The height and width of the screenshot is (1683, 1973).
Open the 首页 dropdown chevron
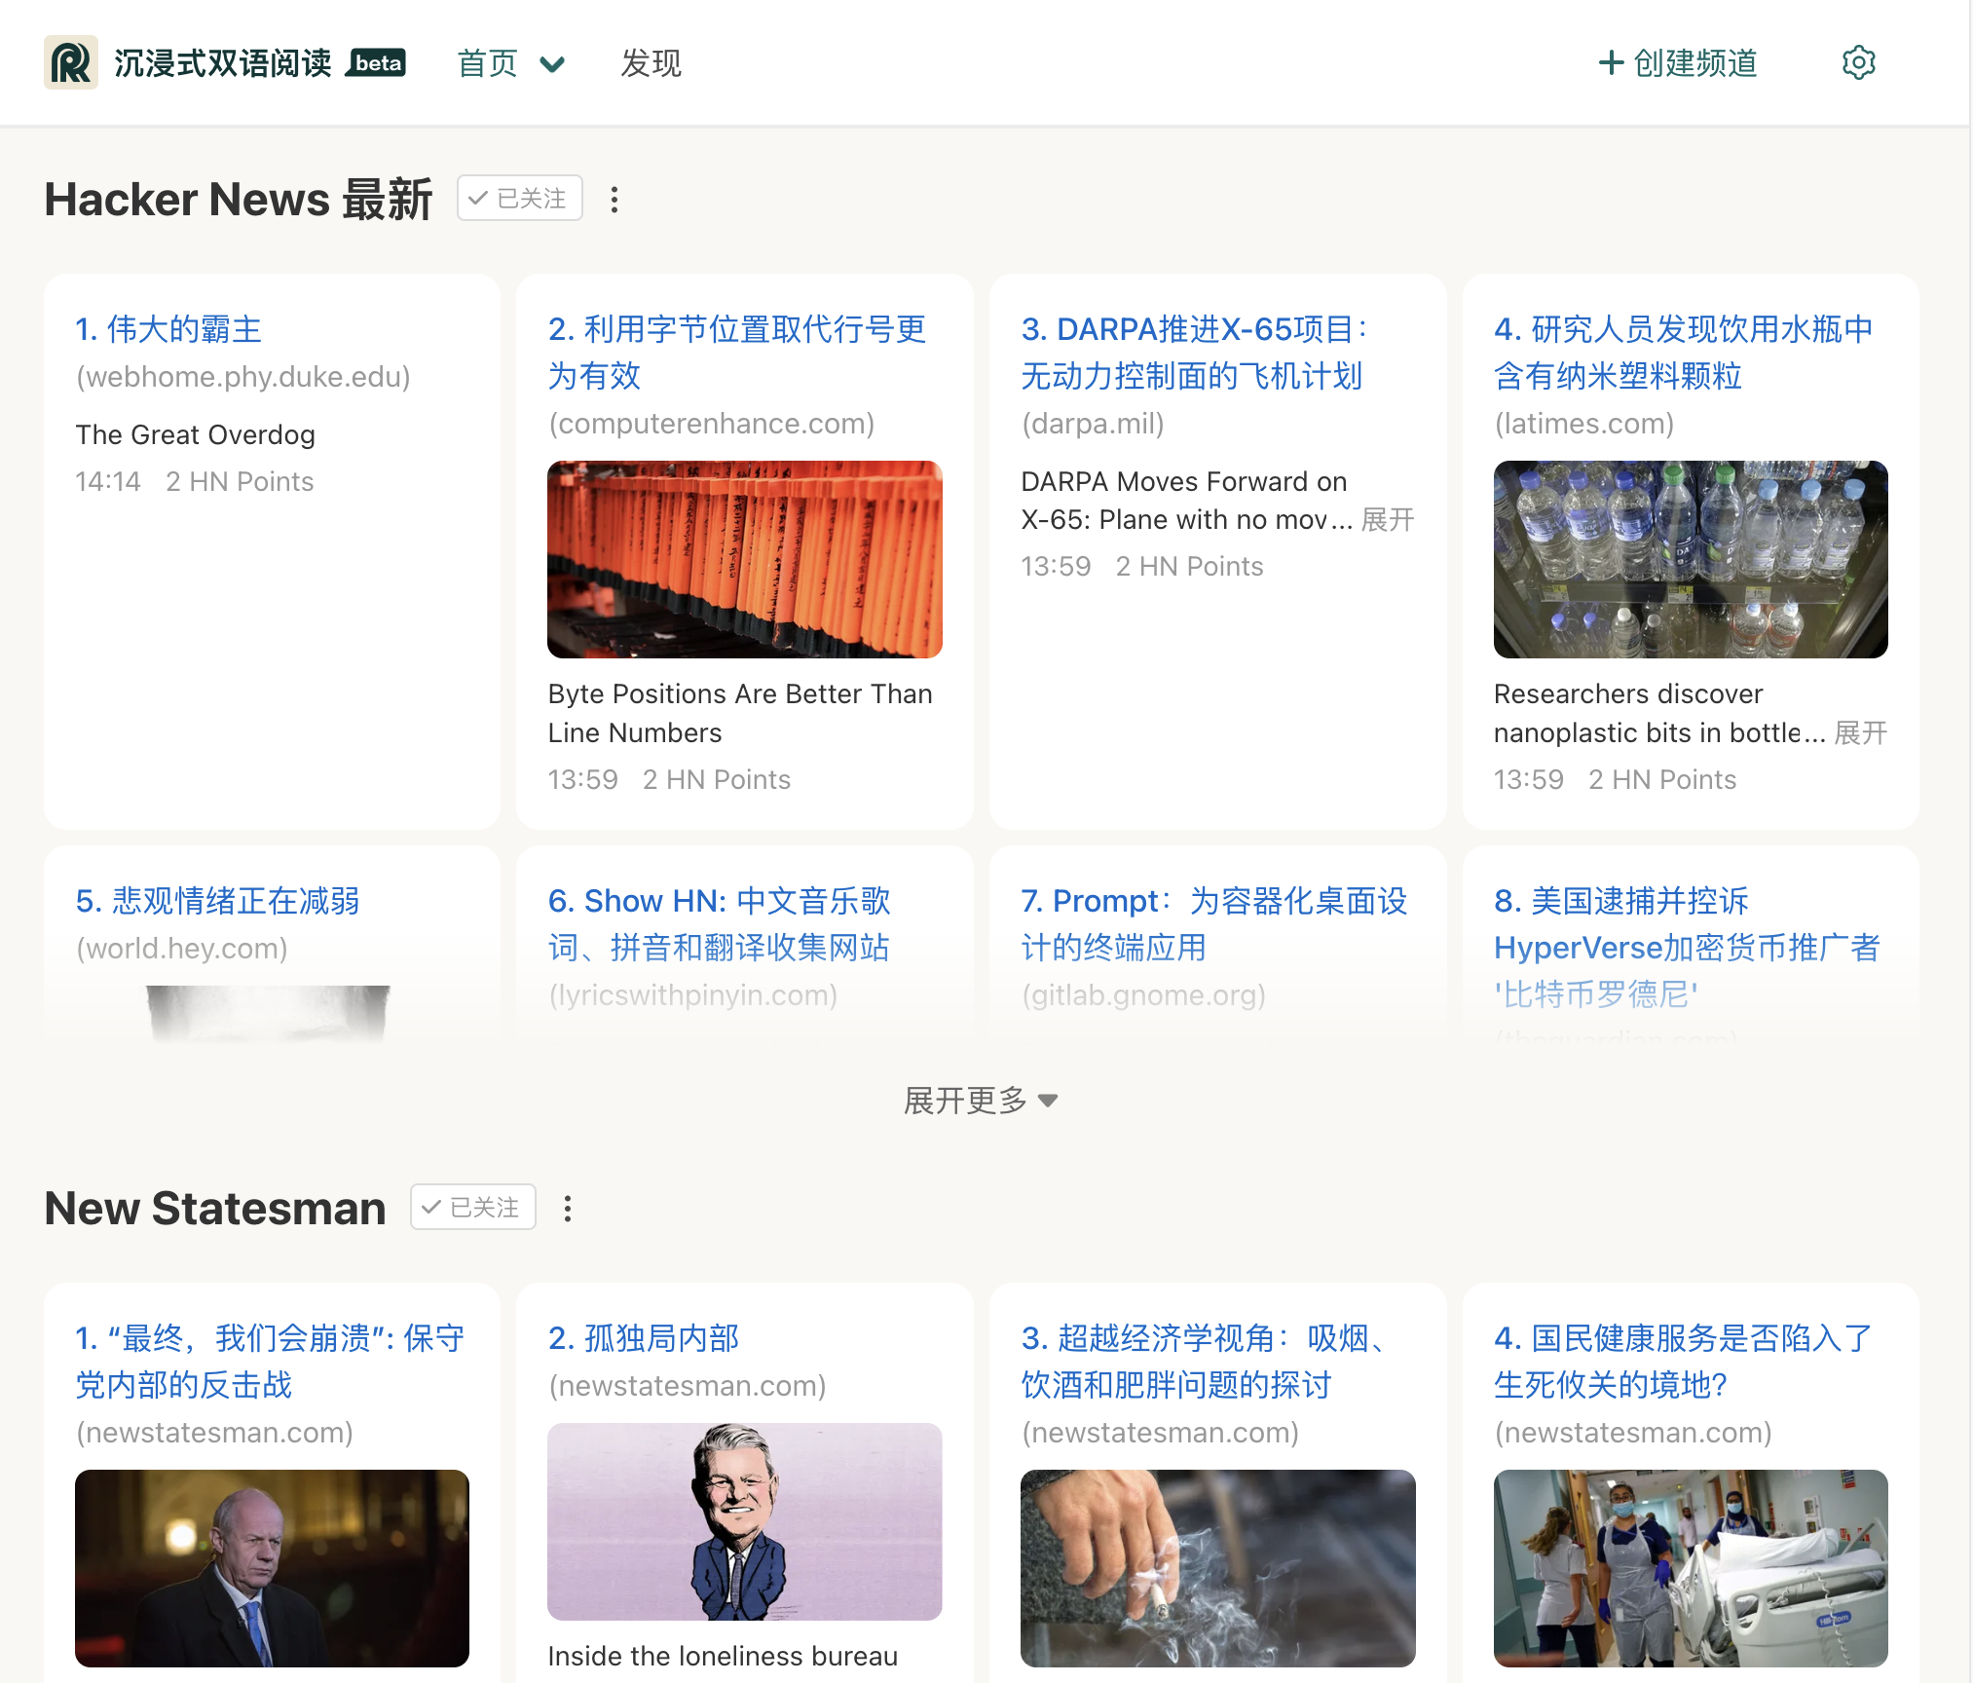tap(552, 64)
